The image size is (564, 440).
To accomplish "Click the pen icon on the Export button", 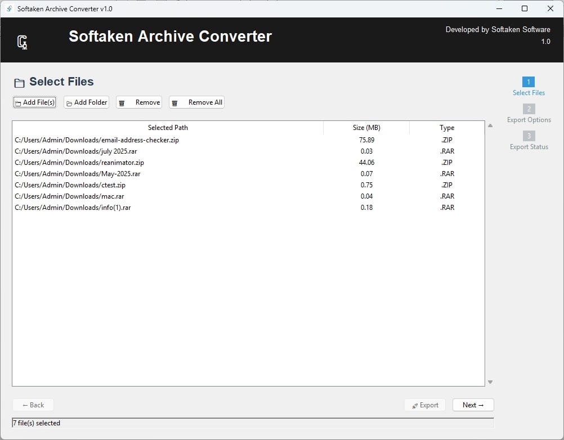I will pos(414,405).
